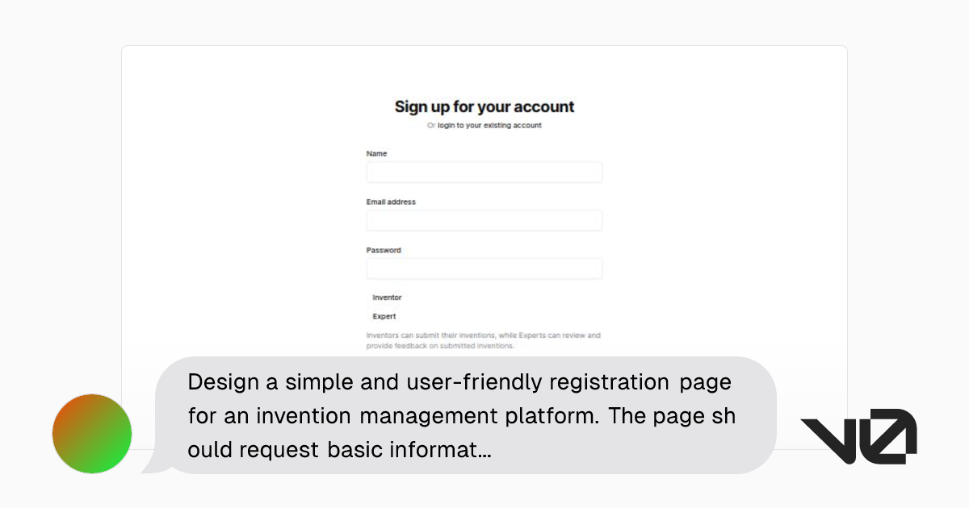
Task: Click the Email address input field
Action: (484, 220)
